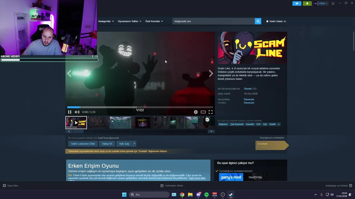355x199 pixels.
Task: Seek on the trailer progress bar
Action: pyautogui.click(x=140, y=107)
